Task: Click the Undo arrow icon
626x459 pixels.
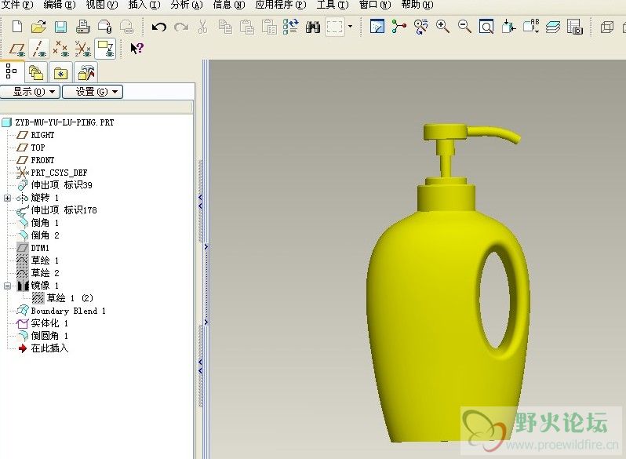Action: 159,27
